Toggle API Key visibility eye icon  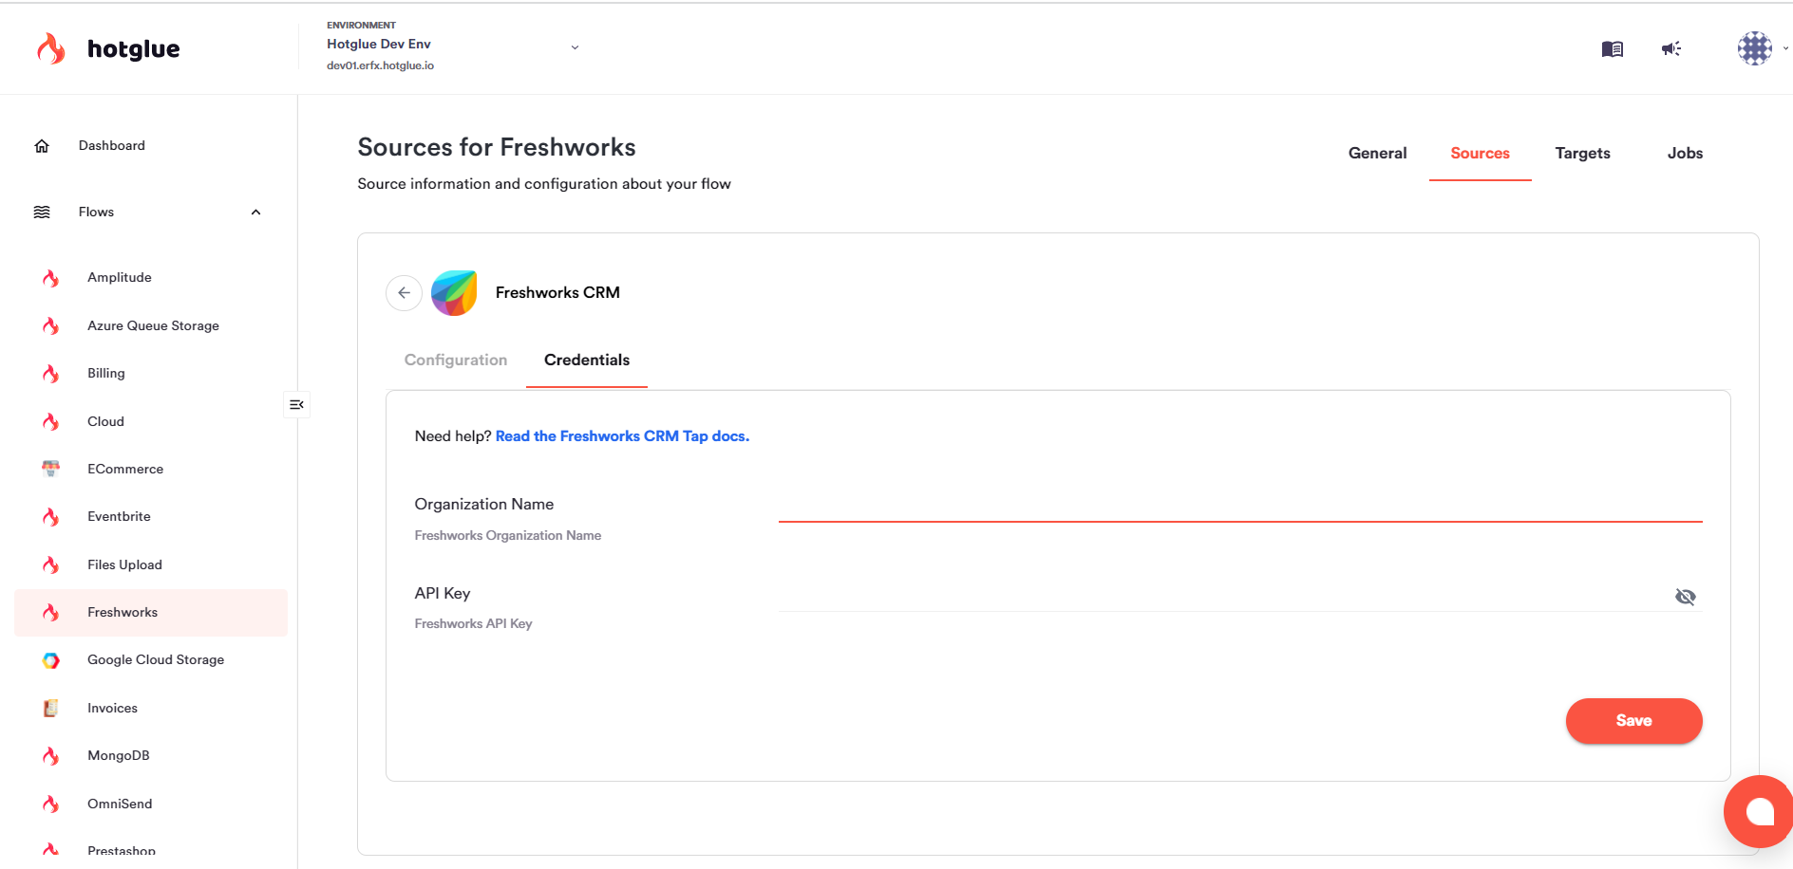pyautogui.click(x=1685, y=597)
